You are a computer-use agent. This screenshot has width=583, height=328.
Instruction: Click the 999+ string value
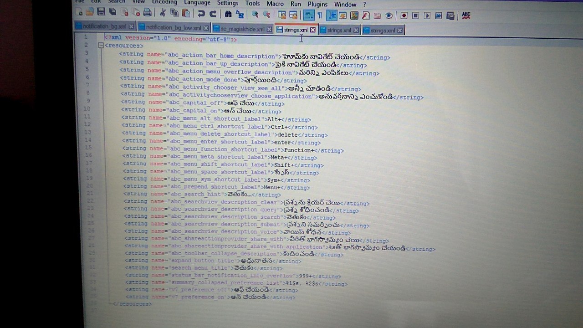pyautogui.click(x=305, y=276)
